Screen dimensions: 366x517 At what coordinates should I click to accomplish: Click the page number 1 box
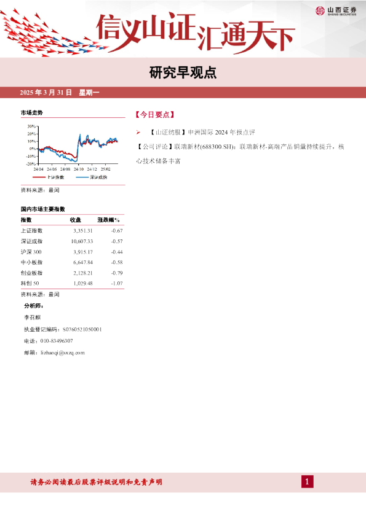307,482
